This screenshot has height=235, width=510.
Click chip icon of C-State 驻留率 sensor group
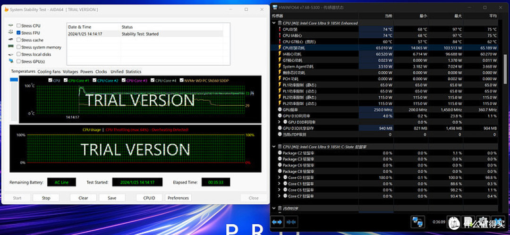pyautogui.click(x=280, y=147)
